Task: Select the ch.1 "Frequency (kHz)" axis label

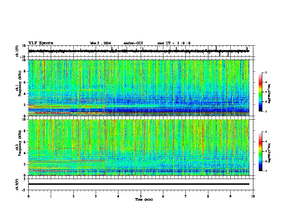Action: point(20,83)
